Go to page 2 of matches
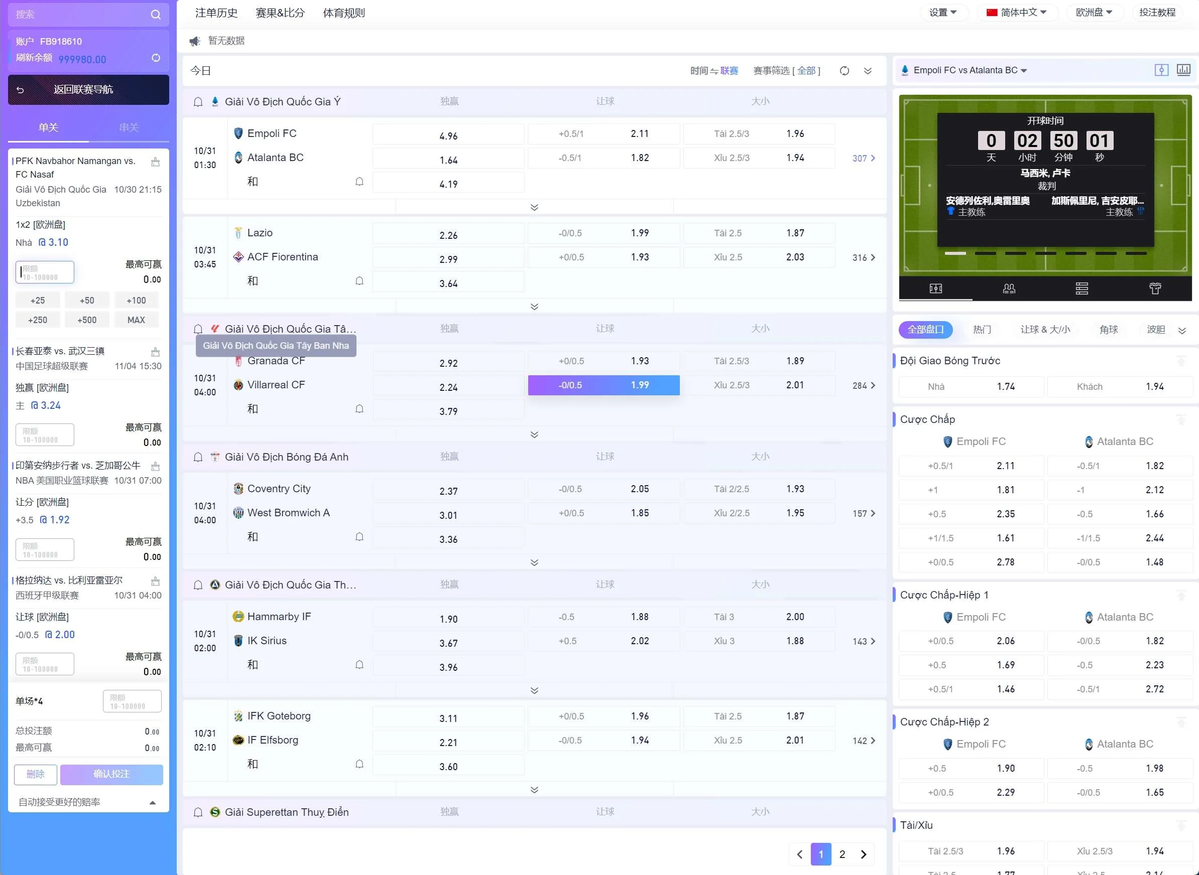The height and width of the screenshot is (875, 1199). click(842, 854)
